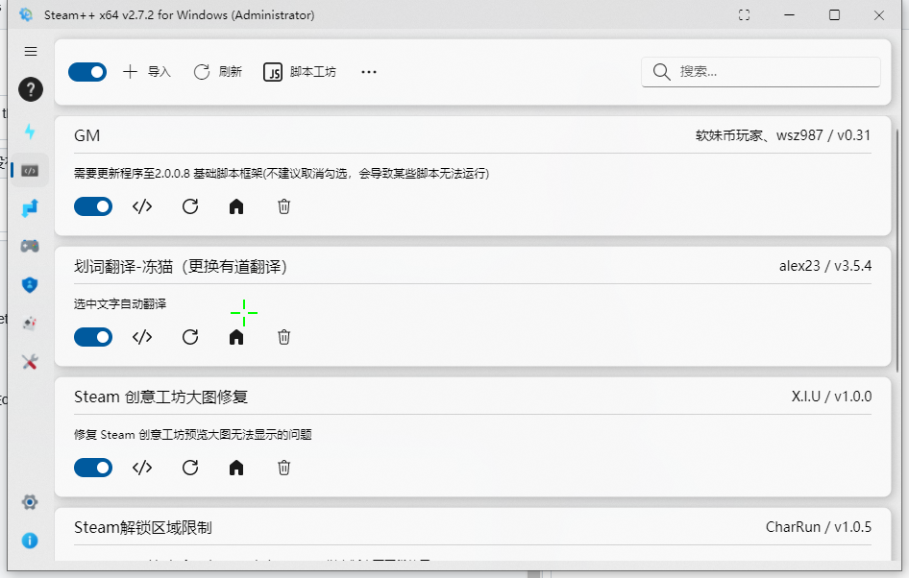Viewport: 909px width, 578px height.
Task: Switch to the script management sidebar tab
Action: click(x=30, y=169)
